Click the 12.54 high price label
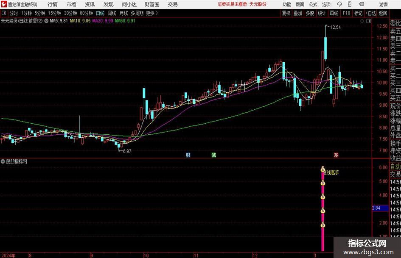Image resolution: width=401 pixels, height=258 pixels. pos(335,28)
